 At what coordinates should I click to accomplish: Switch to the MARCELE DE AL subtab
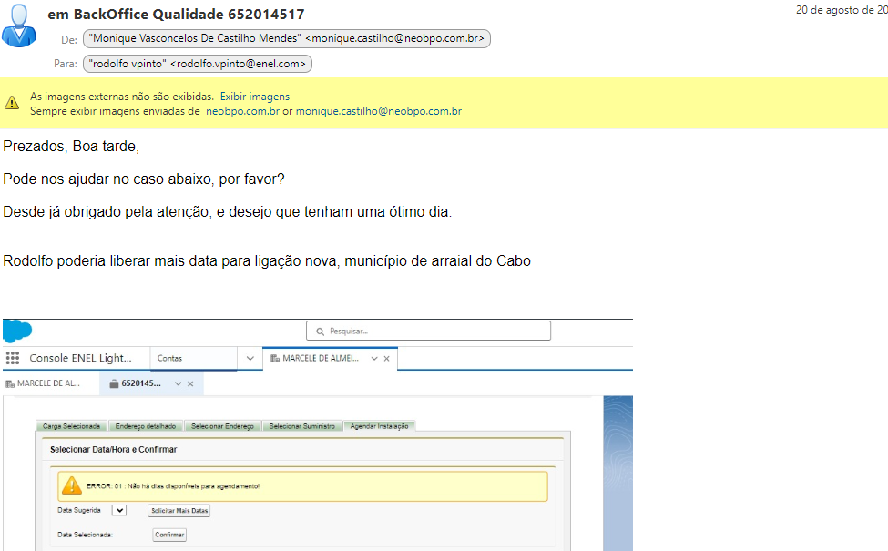[x=48, y=383]
